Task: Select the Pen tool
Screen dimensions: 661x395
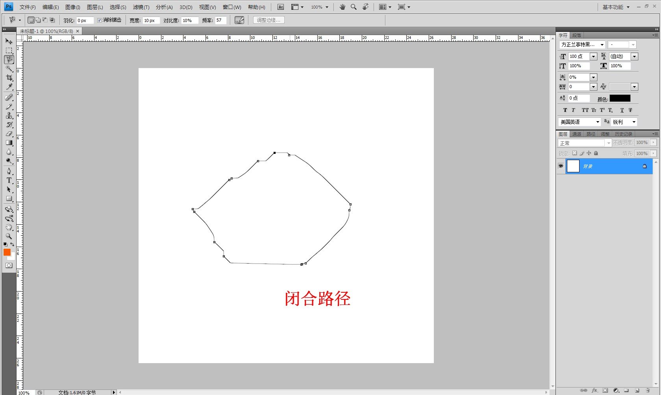Action: coord(9,171)
